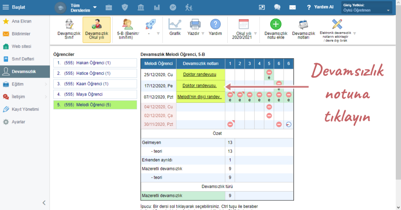The height and width of the screenshot is (210, 401).
Task: Open Doktor randevusu note for 17/12/2020
Action: tap(199, 86)
